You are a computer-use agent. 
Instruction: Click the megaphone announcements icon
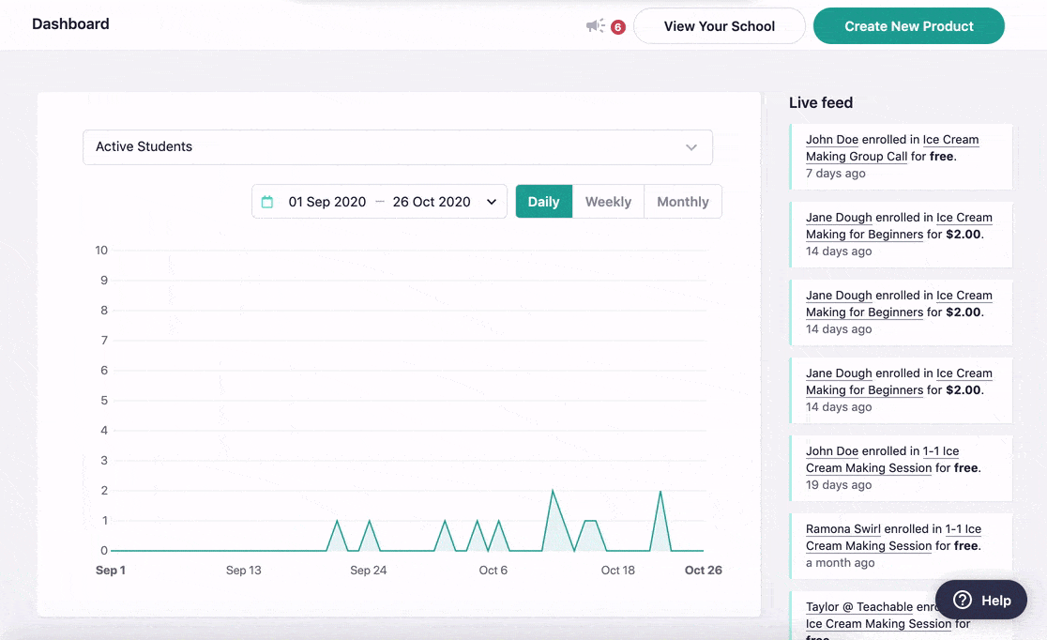pos(595,26)
